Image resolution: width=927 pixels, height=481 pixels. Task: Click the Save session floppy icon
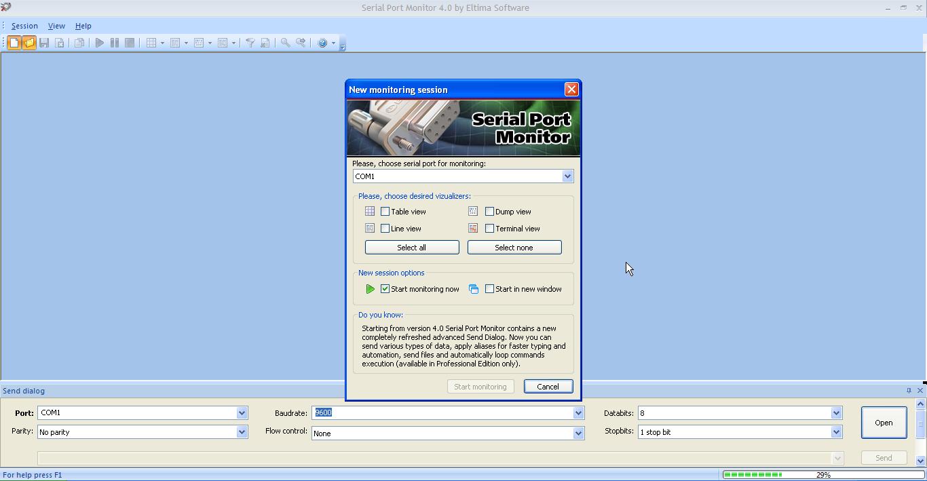[44, 43]
